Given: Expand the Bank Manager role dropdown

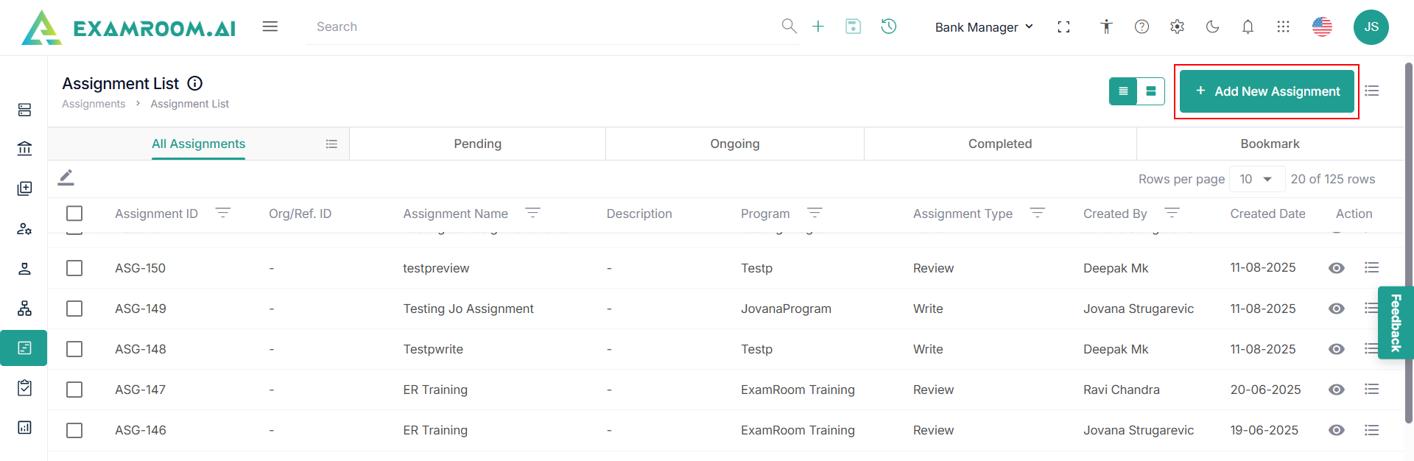Looking at the screenshot, I should point(984,27).
